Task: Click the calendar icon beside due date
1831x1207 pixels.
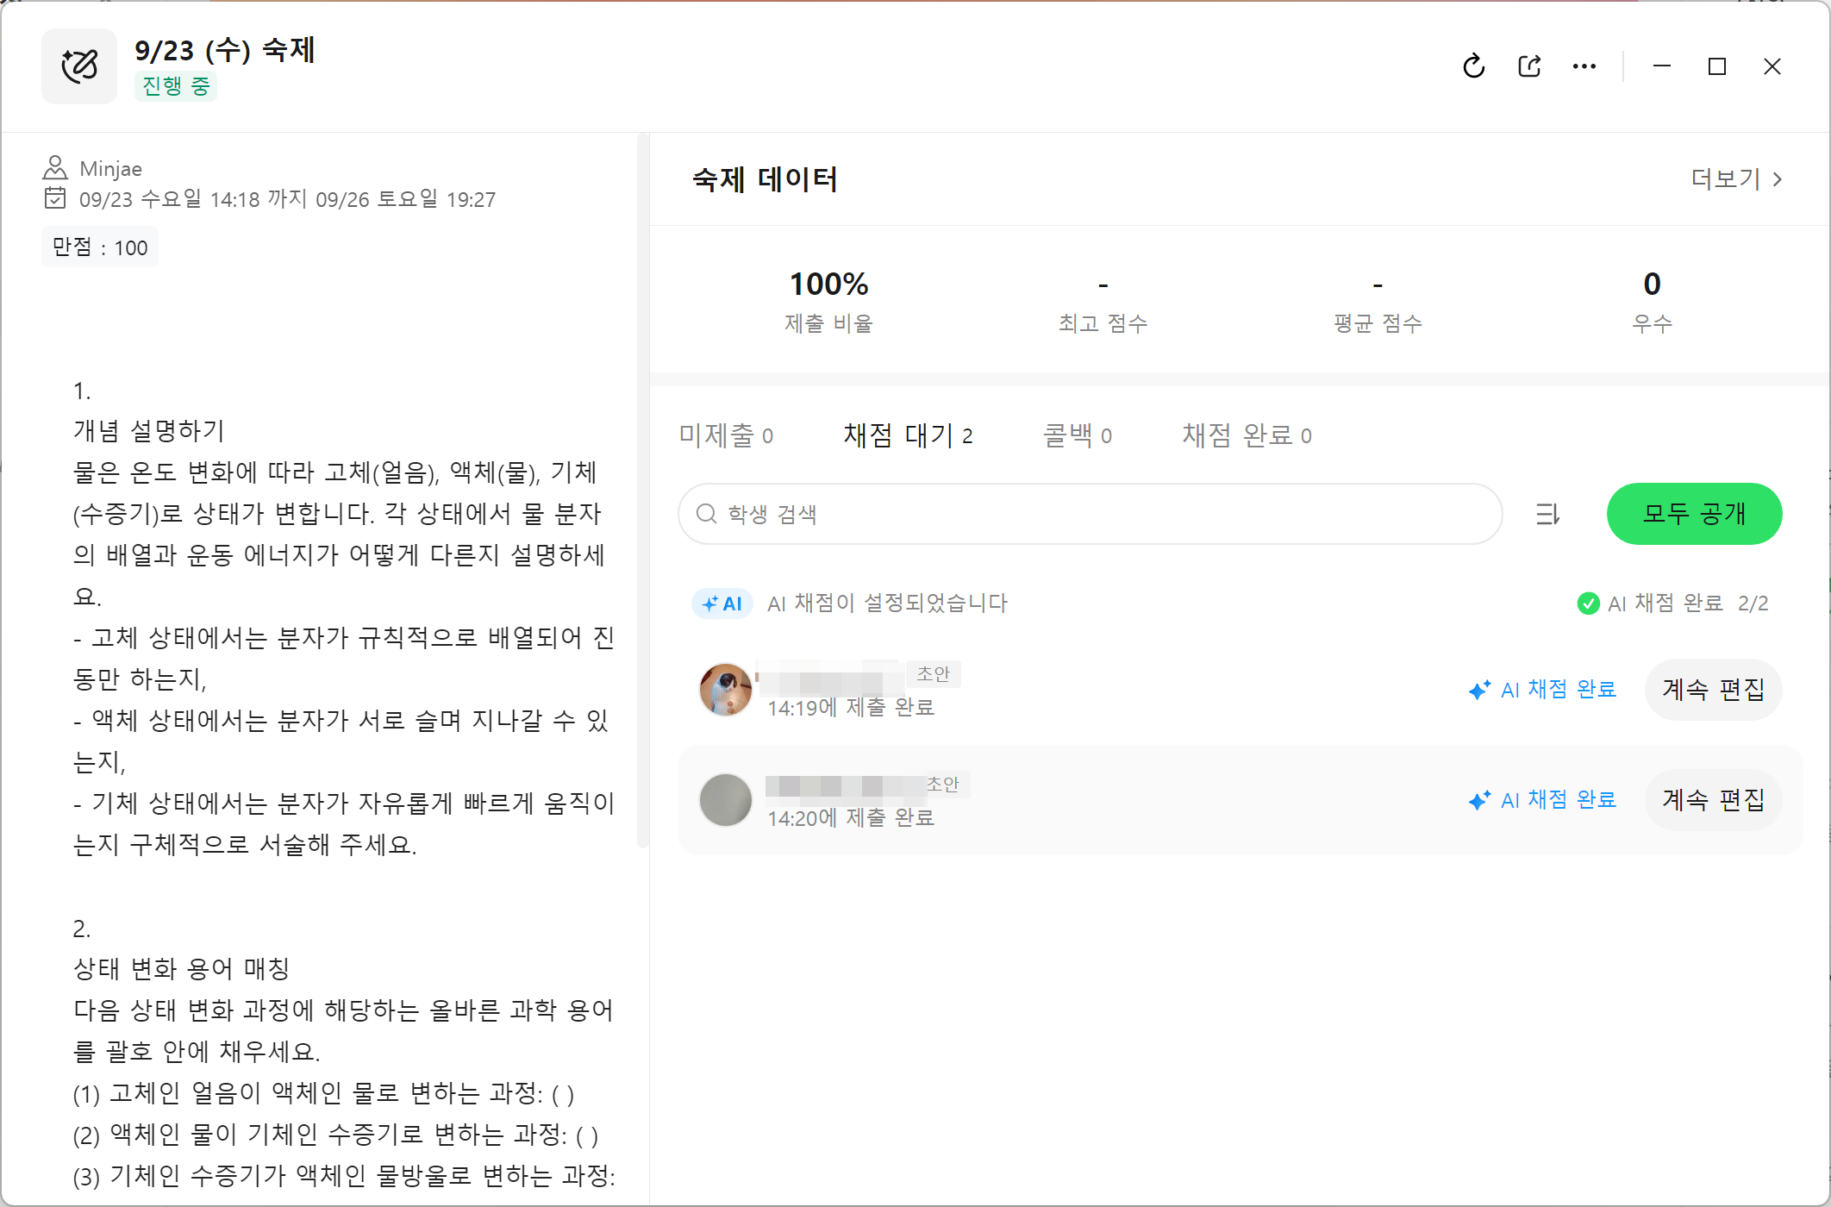Action: [55, 198]
